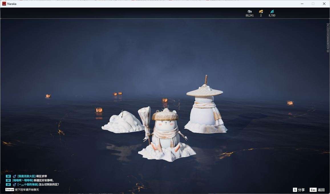330x194 pixels.
Task: Click the gold bar currency icon
Action: tap(261, 12)
